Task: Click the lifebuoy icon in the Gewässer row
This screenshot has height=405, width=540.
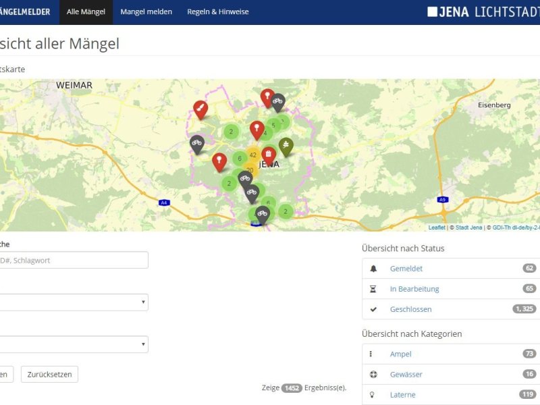Action: click(x=373, y=375)
